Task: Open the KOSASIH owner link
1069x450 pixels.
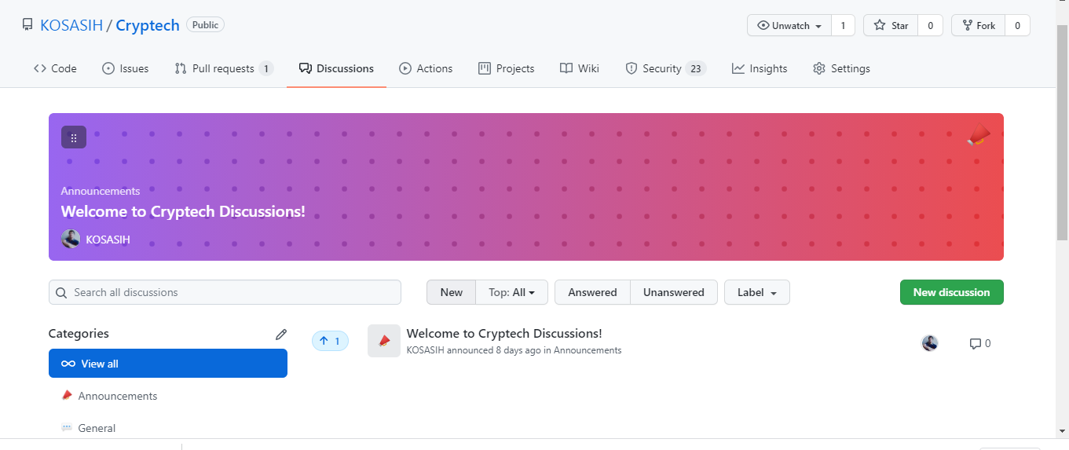Action: click(x=71, y=25)
